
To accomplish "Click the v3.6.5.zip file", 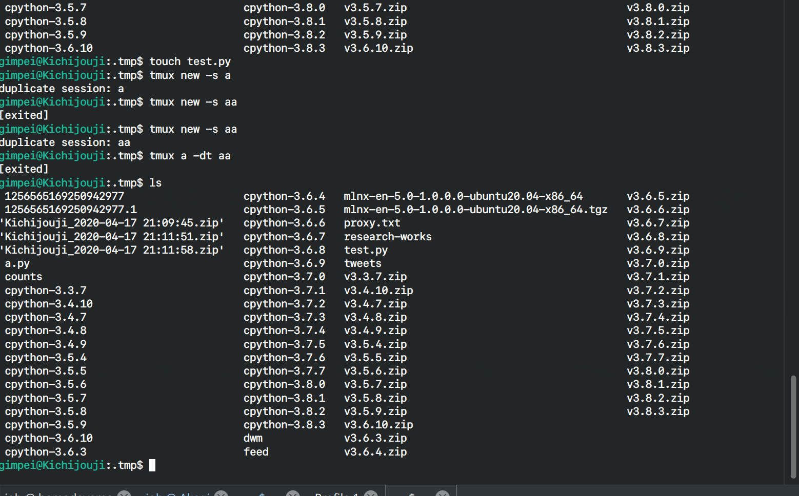I will point(658,196).
